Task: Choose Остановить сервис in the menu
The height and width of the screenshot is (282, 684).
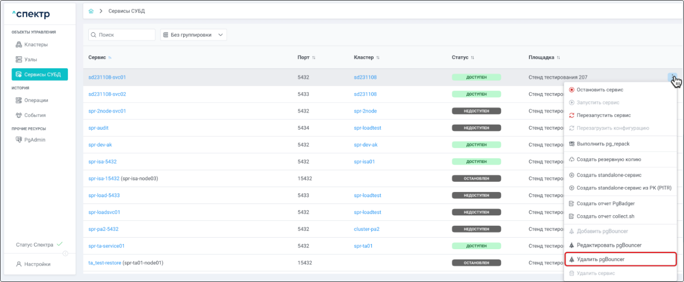Action: coord(600,90)
